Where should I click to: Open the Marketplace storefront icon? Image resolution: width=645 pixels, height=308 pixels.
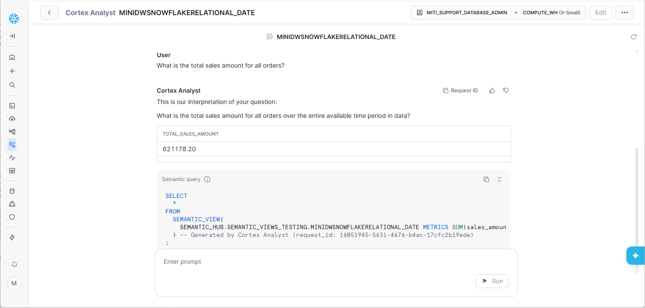tap(12, 171)
